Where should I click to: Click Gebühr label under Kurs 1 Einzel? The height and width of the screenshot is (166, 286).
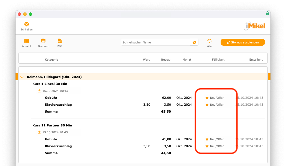(51, 98)
